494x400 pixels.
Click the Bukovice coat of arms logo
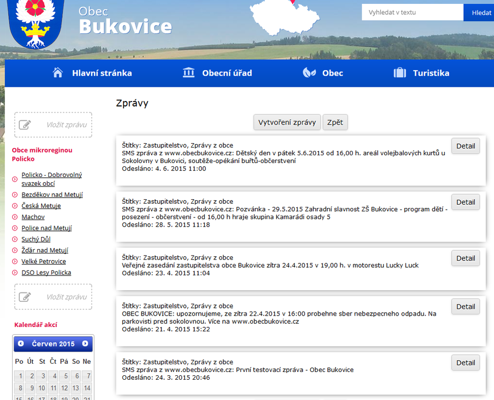(36, 24)
